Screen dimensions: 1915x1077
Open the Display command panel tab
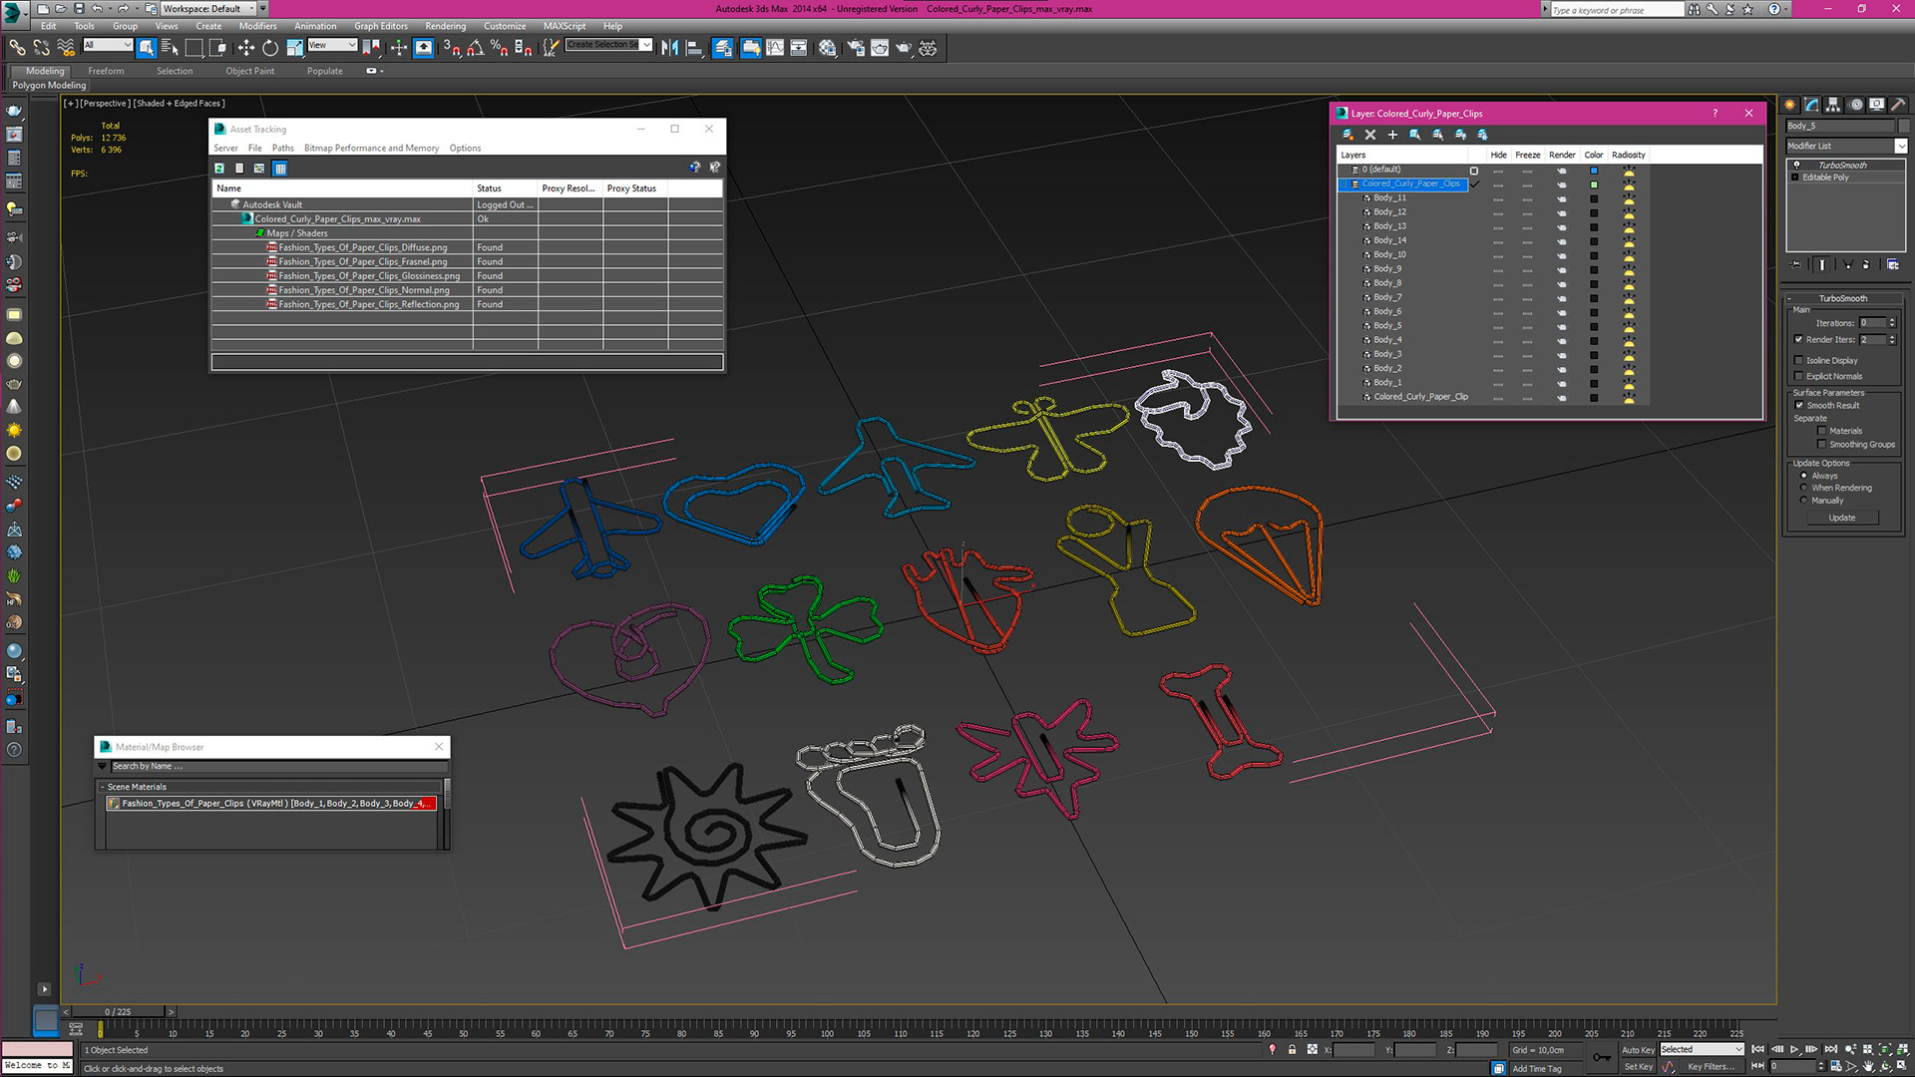tap(1876, 105)
